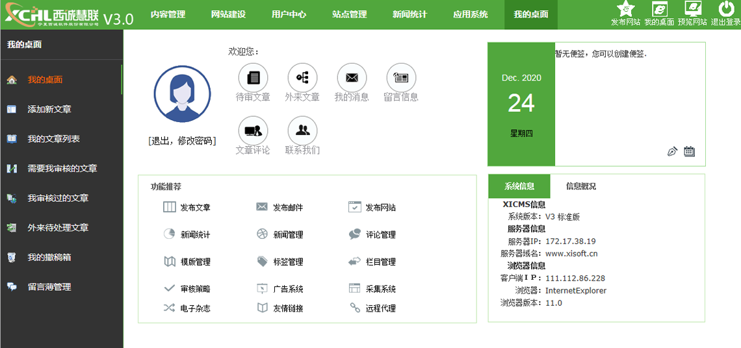Image resolution: width=741 pixels, height=348 pixels.
Task: Click the 联系我们 contact us icon
Action: (302, 131)
